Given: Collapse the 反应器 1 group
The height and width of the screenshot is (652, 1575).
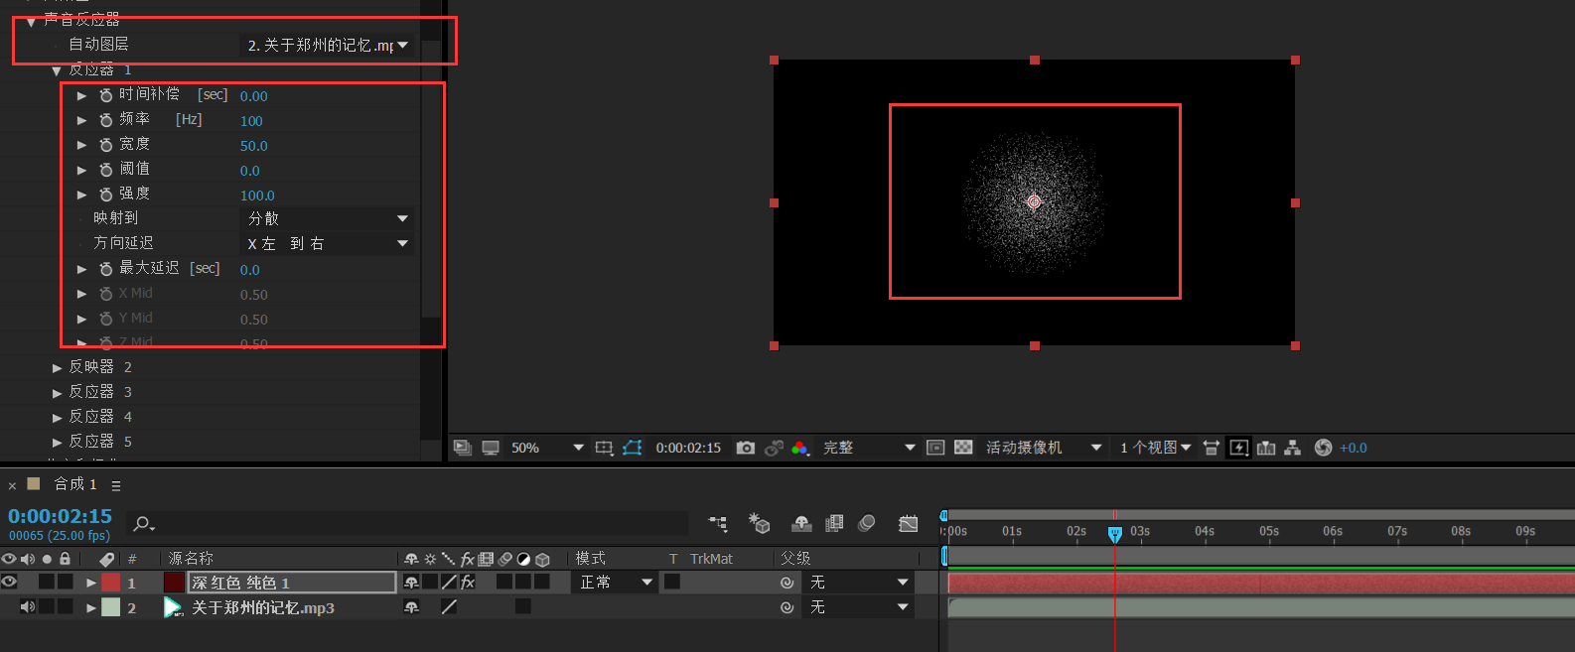Looking at the screenshot, I should tap(57, 70).
